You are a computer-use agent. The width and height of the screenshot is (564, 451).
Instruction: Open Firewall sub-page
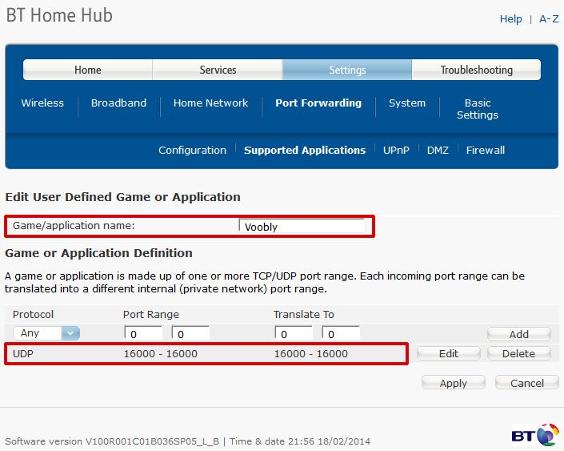[486, 151]
